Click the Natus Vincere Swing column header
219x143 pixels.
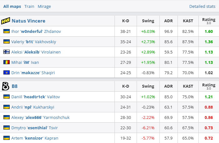pos(148,21)
